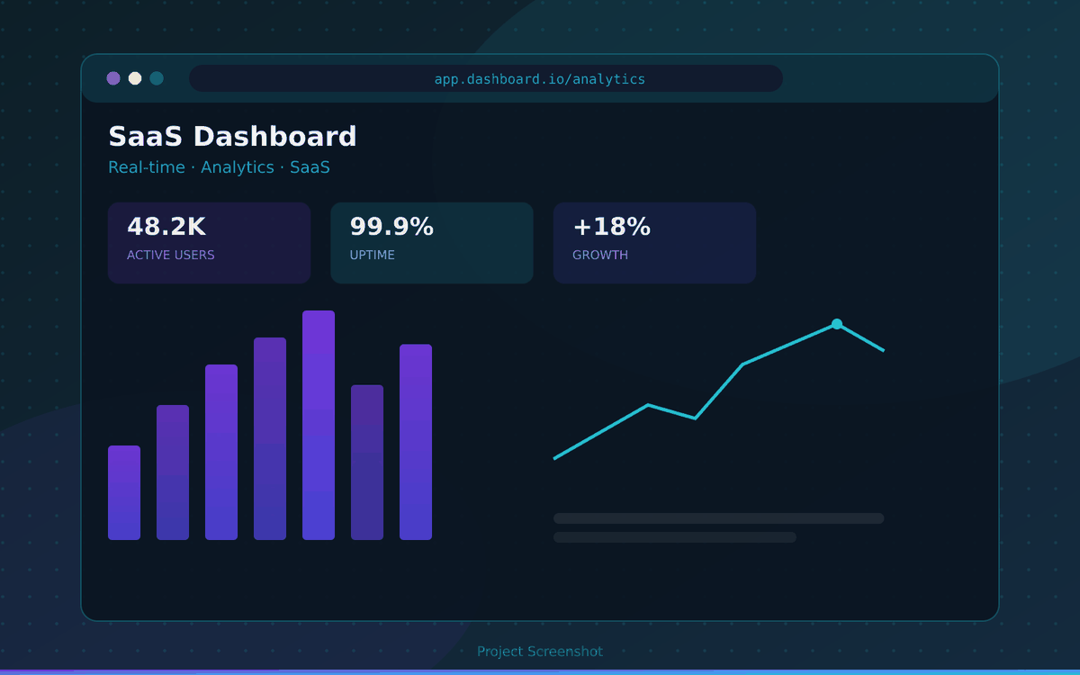
Task: Click the tallest bar in the chart
Action: (319, 425)
